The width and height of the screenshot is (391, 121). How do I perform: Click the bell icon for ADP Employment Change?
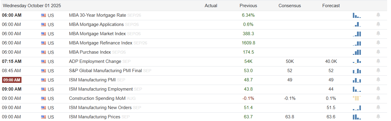378,61
